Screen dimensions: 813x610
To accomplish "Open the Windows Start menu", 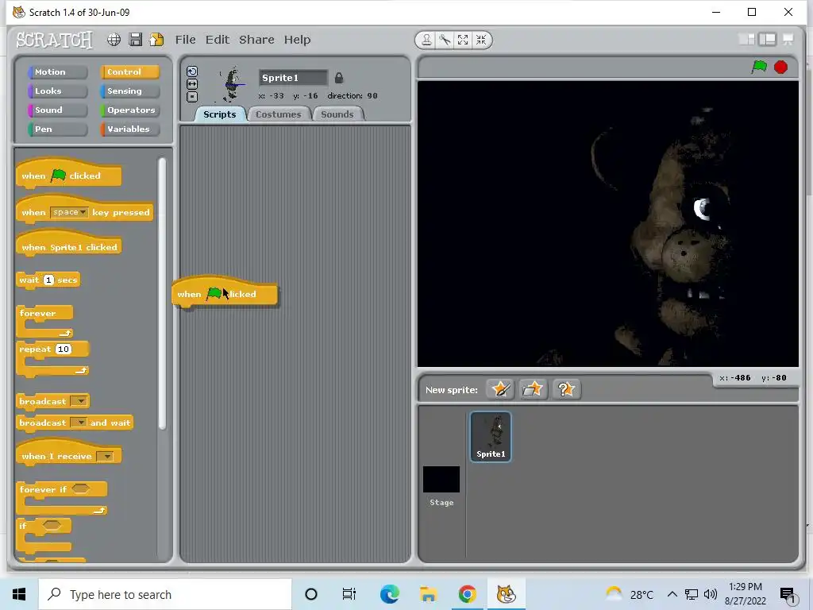I will (19, 594).
